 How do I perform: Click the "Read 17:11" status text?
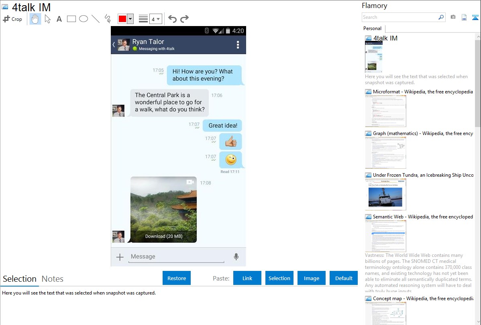230,172
